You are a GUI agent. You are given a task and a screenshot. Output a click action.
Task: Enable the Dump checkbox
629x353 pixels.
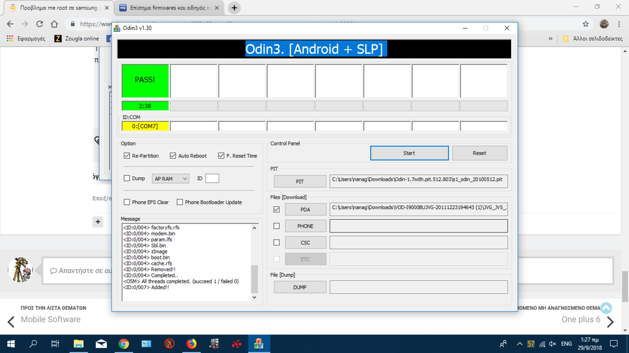[x=127, y=179]
